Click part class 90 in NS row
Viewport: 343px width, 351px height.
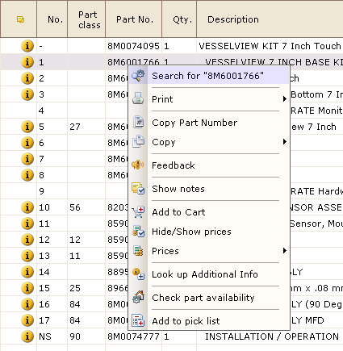[75, 336]
